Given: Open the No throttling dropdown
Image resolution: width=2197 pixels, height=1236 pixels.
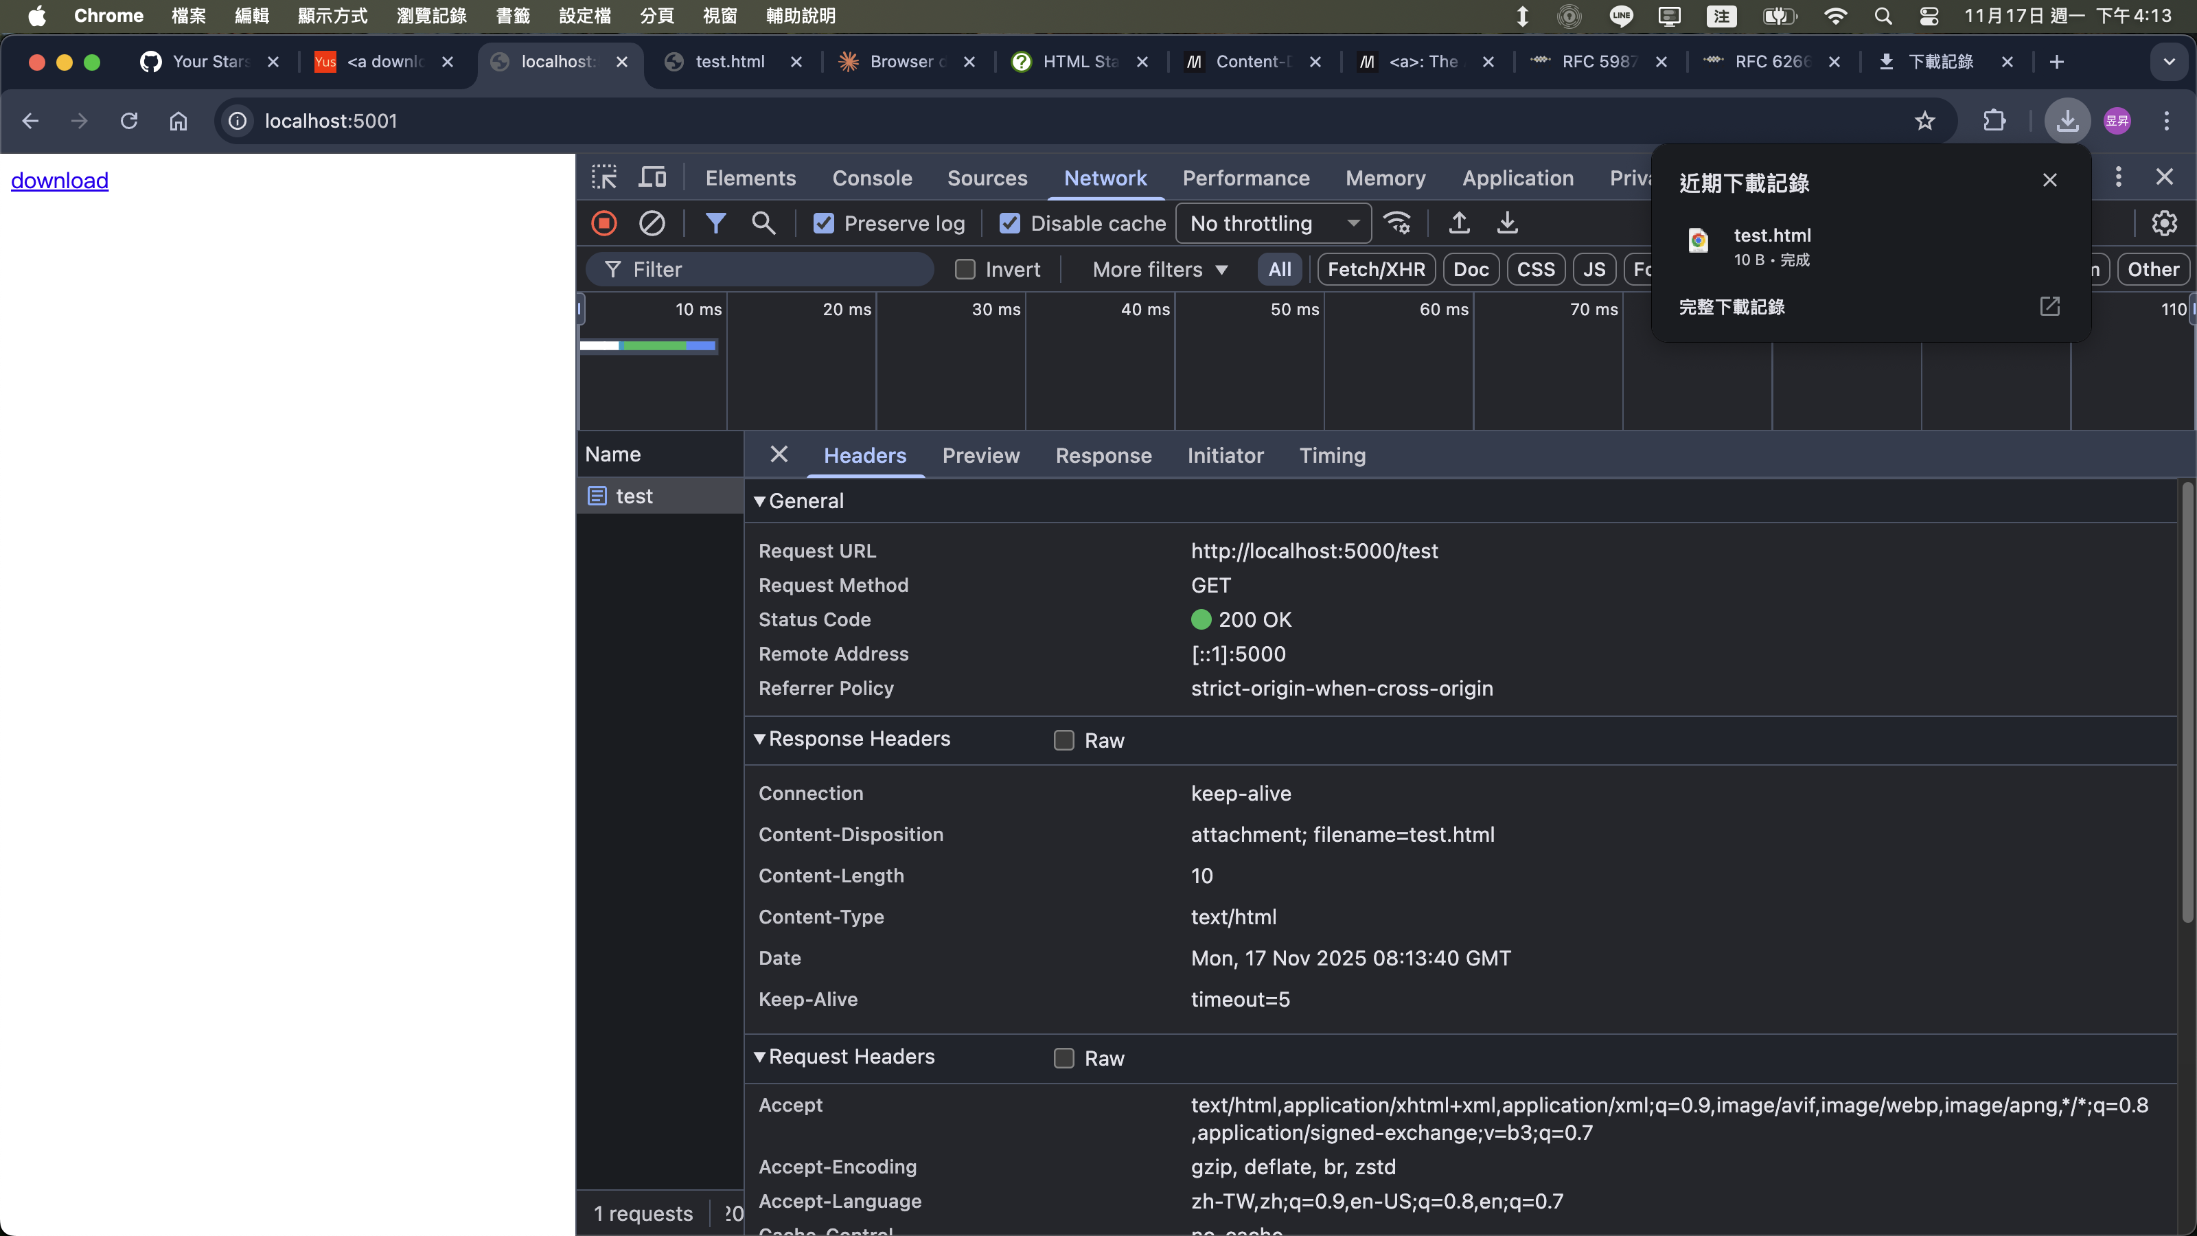Looking at the screenshot, I should point(1272,223).
